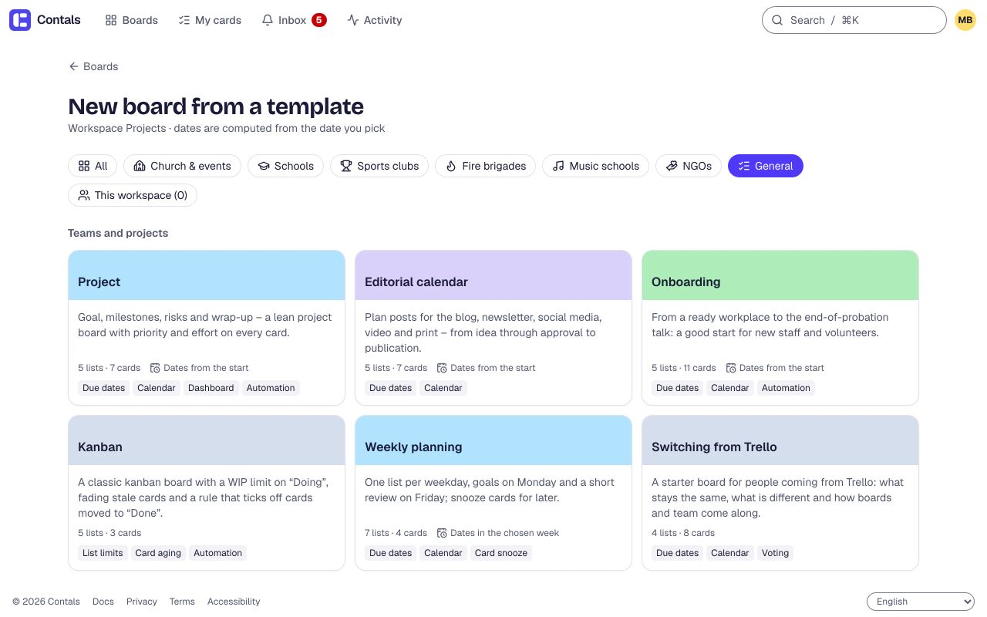Filter templates by Sports clubs
Image resolution: width=987 pixels, height=617 pixels.
coord(379,166)
